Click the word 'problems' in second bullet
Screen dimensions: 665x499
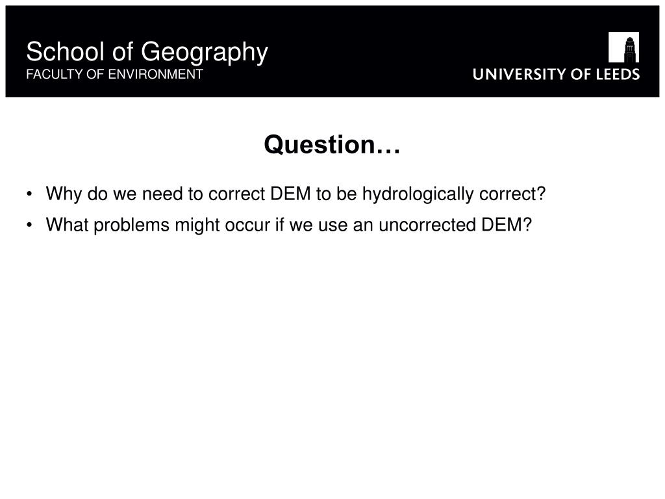[131, 225]
